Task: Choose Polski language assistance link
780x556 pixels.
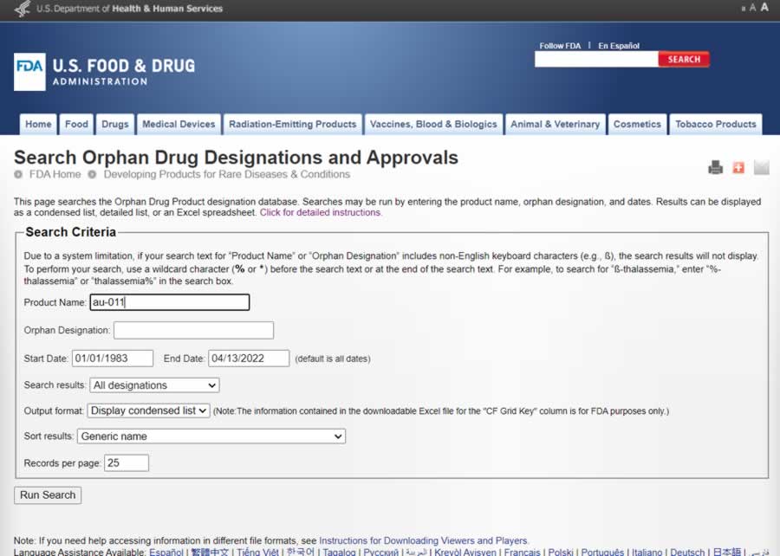Action: tap(561, 552)
